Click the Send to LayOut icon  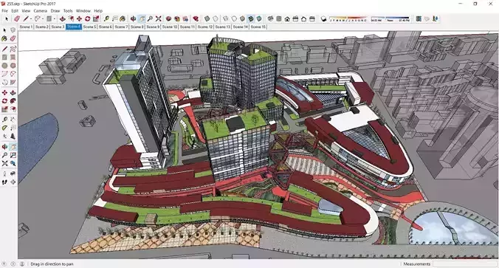tap(185, 18)
